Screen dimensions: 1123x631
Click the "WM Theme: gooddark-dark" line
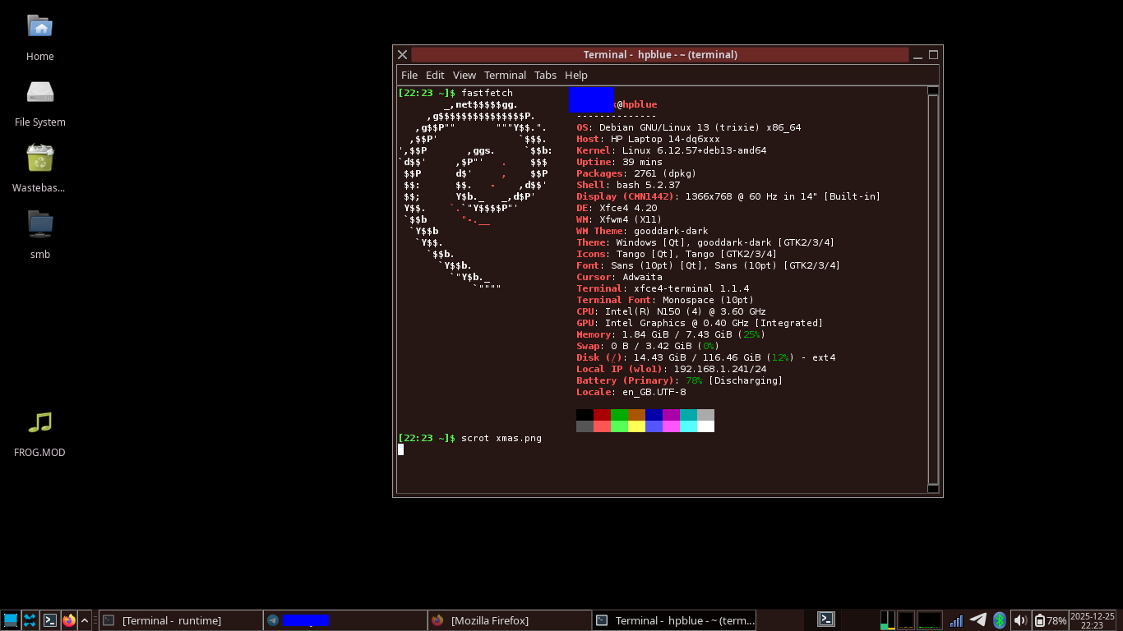pyautogui.click(x=642, y=231)
